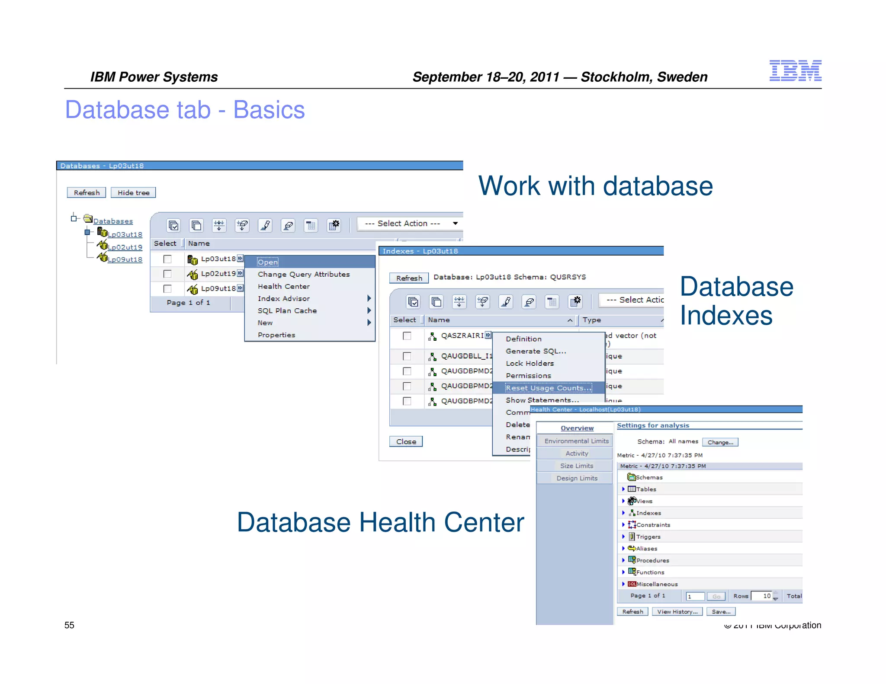Collapse table icon in Databases toolbar
This screenshot has width=886, height=684.
[x=311, y=225]
